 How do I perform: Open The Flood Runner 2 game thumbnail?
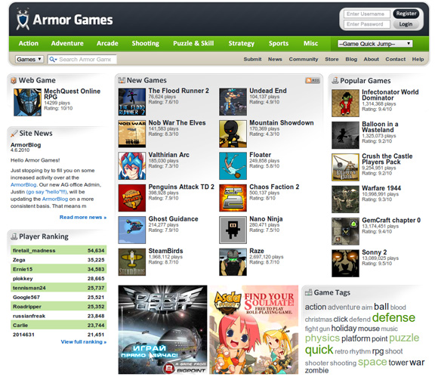(x=132, y=102)
